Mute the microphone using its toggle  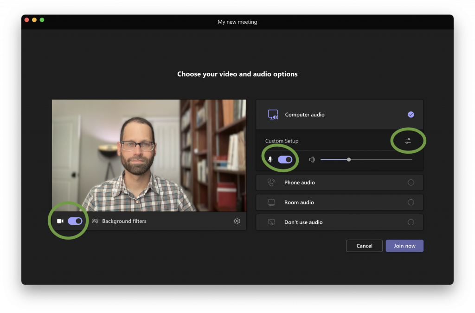(286, 159)
